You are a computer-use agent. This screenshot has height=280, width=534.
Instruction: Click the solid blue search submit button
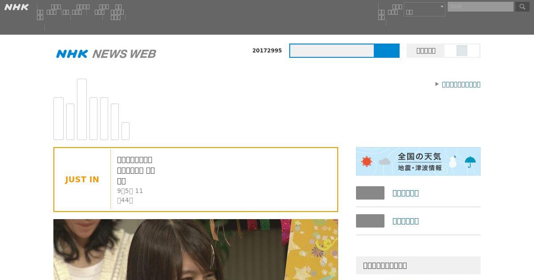point(387,51)
